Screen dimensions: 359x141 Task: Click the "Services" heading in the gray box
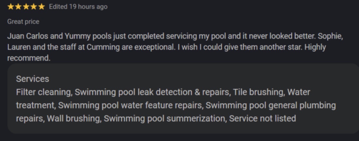[x=32, y=79]
